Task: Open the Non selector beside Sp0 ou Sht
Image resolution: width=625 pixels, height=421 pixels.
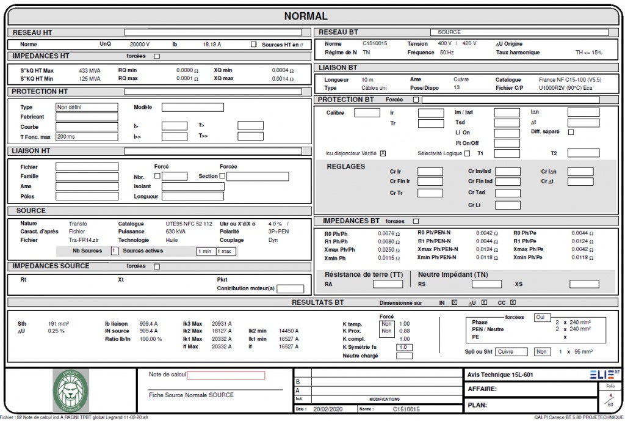Action: 543,351
